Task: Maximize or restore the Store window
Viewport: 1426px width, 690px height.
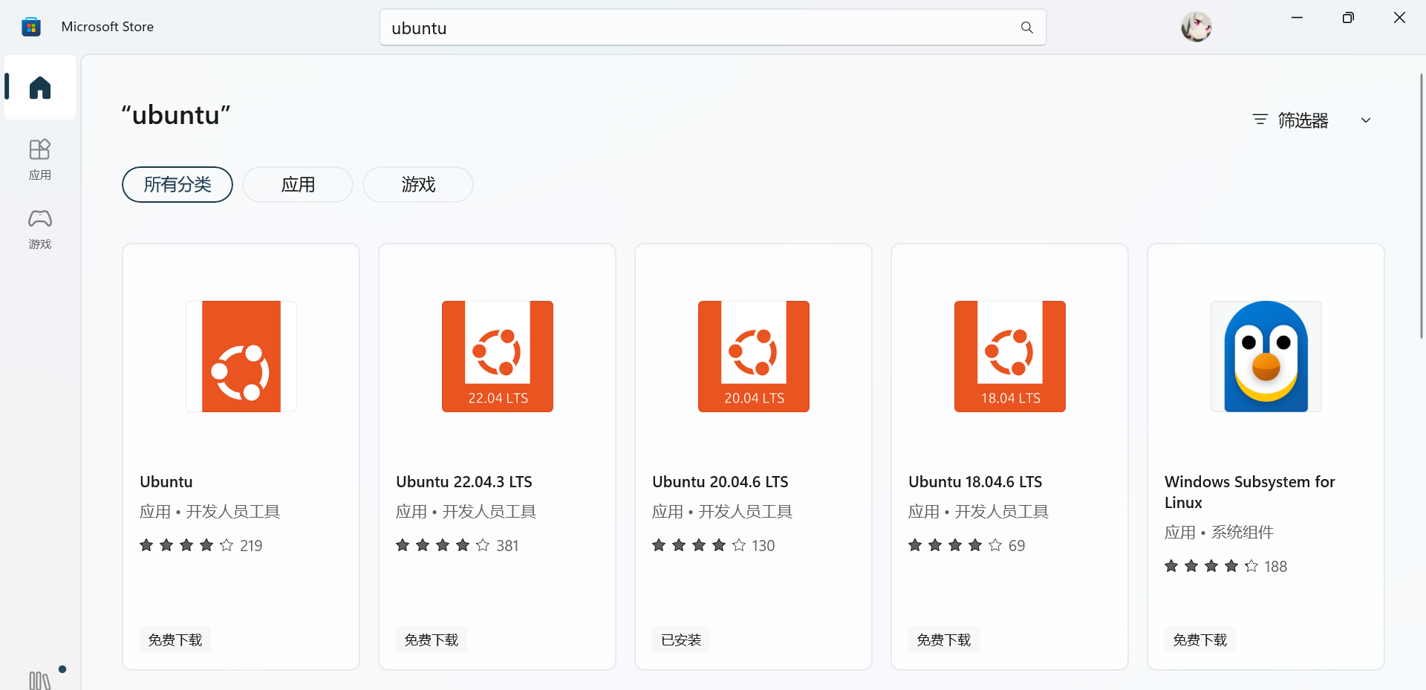Action: coord(1348,18)
